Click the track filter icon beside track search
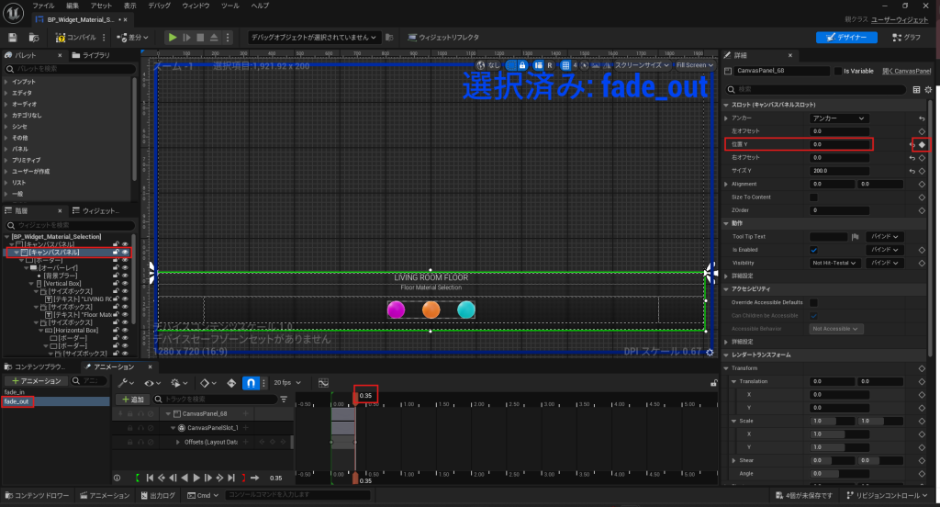The image size is (940, 507). coord(284,400)
